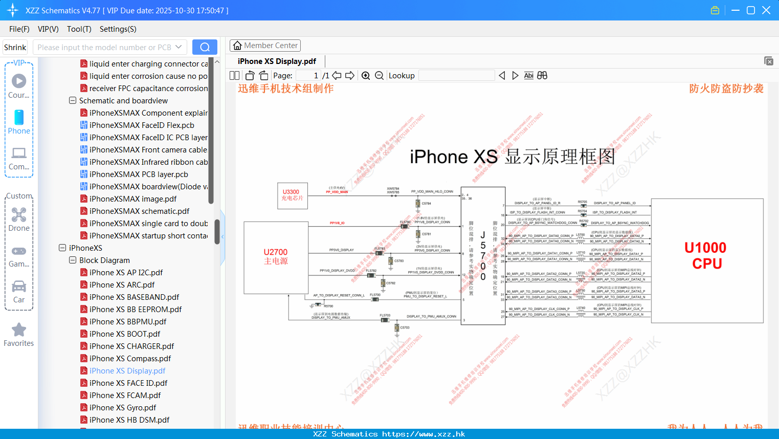
Task: Find previous lookup result
Action: tap(502, 76)
